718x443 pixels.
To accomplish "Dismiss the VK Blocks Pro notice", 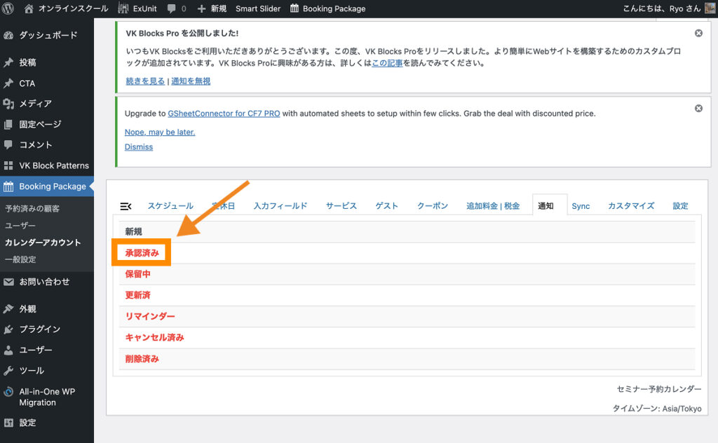I will [x=698, y=33].
